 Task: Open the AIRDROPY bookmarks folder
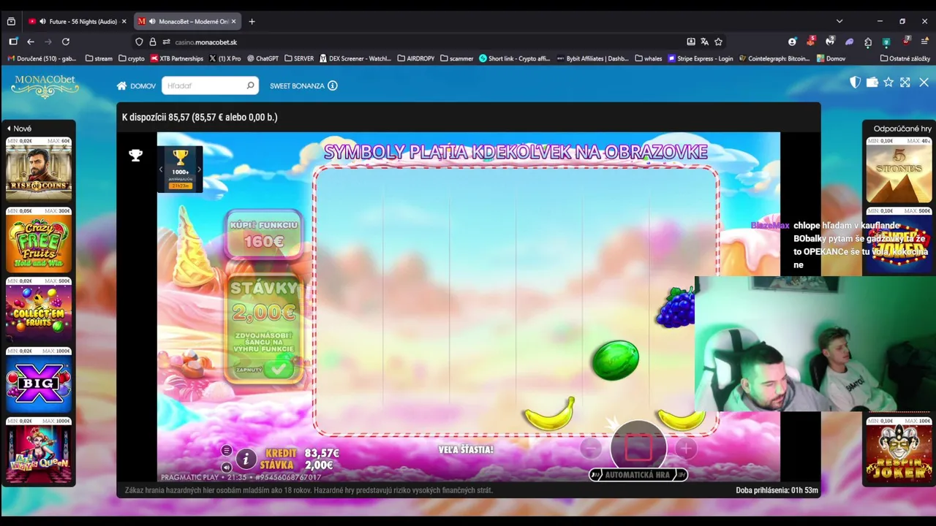416,58
